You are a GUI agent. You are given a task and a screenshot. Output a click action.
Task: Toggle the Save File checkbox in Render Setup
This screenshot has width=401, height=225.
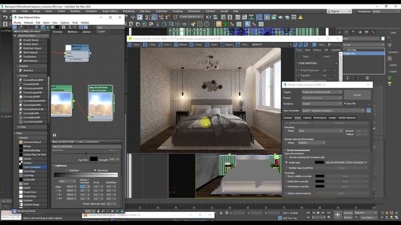pos(345,104)
